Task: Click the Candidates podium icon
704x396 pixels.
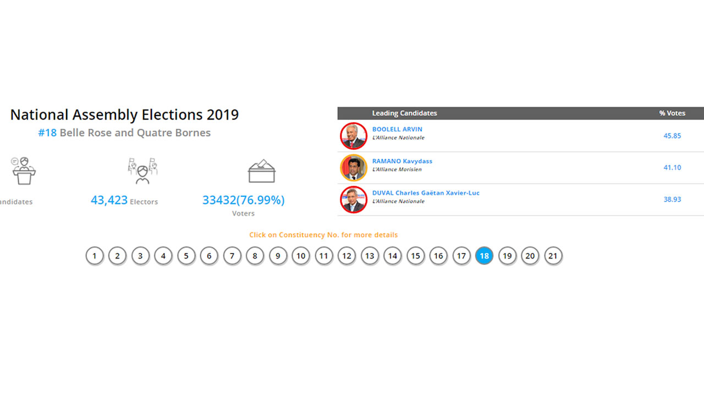Action: 24,170
